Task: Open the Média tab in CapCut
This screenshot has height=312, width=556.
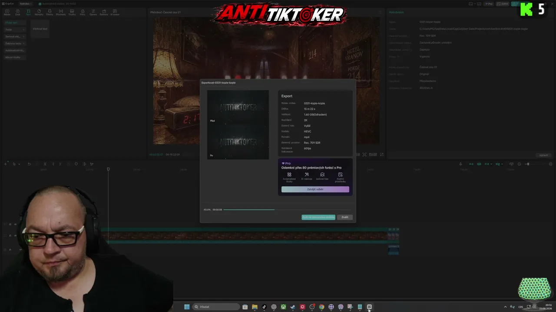Action: point(7,12)
